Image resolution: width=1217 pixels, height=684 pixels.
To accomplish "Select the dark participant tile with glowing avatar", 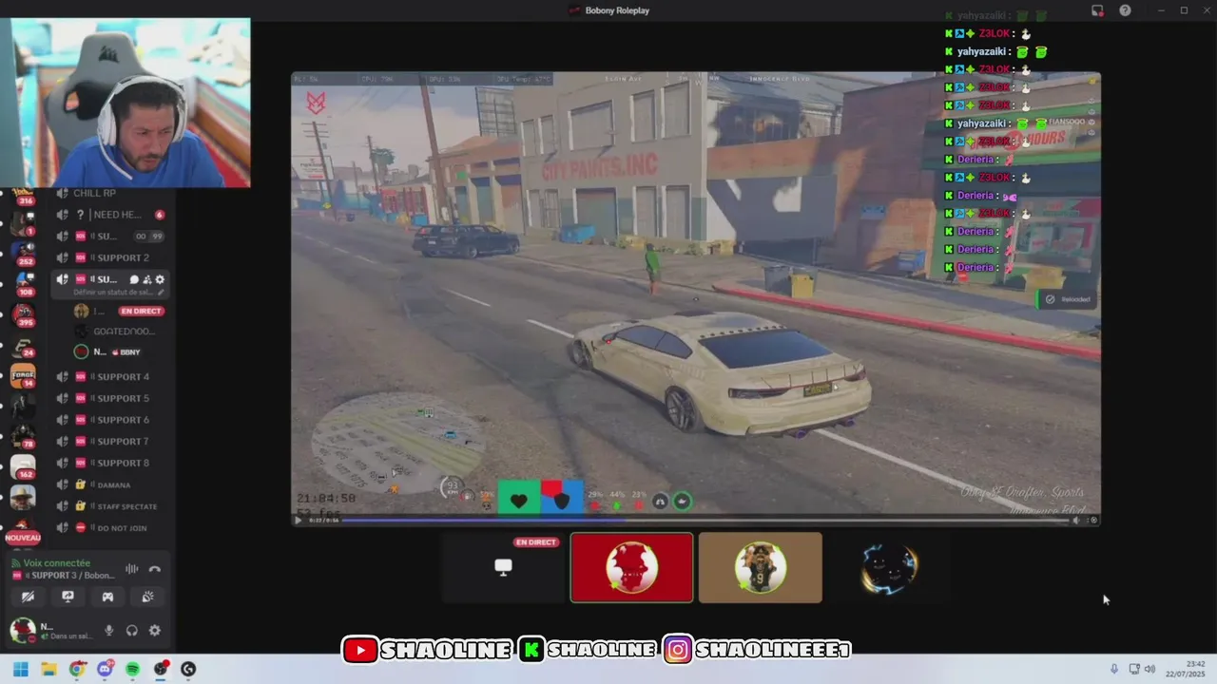I will click(x=888, y=567).
